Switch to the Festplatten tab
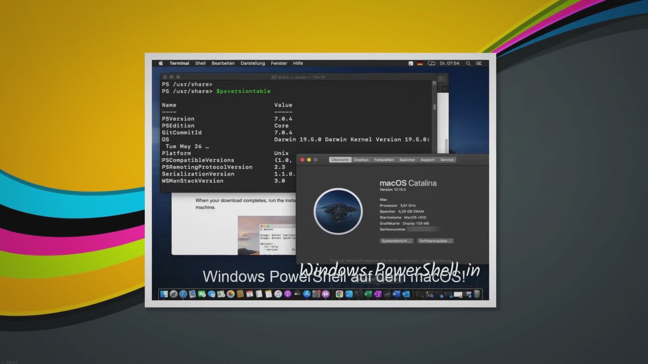648x364 pixels. [x=384, y=160]
